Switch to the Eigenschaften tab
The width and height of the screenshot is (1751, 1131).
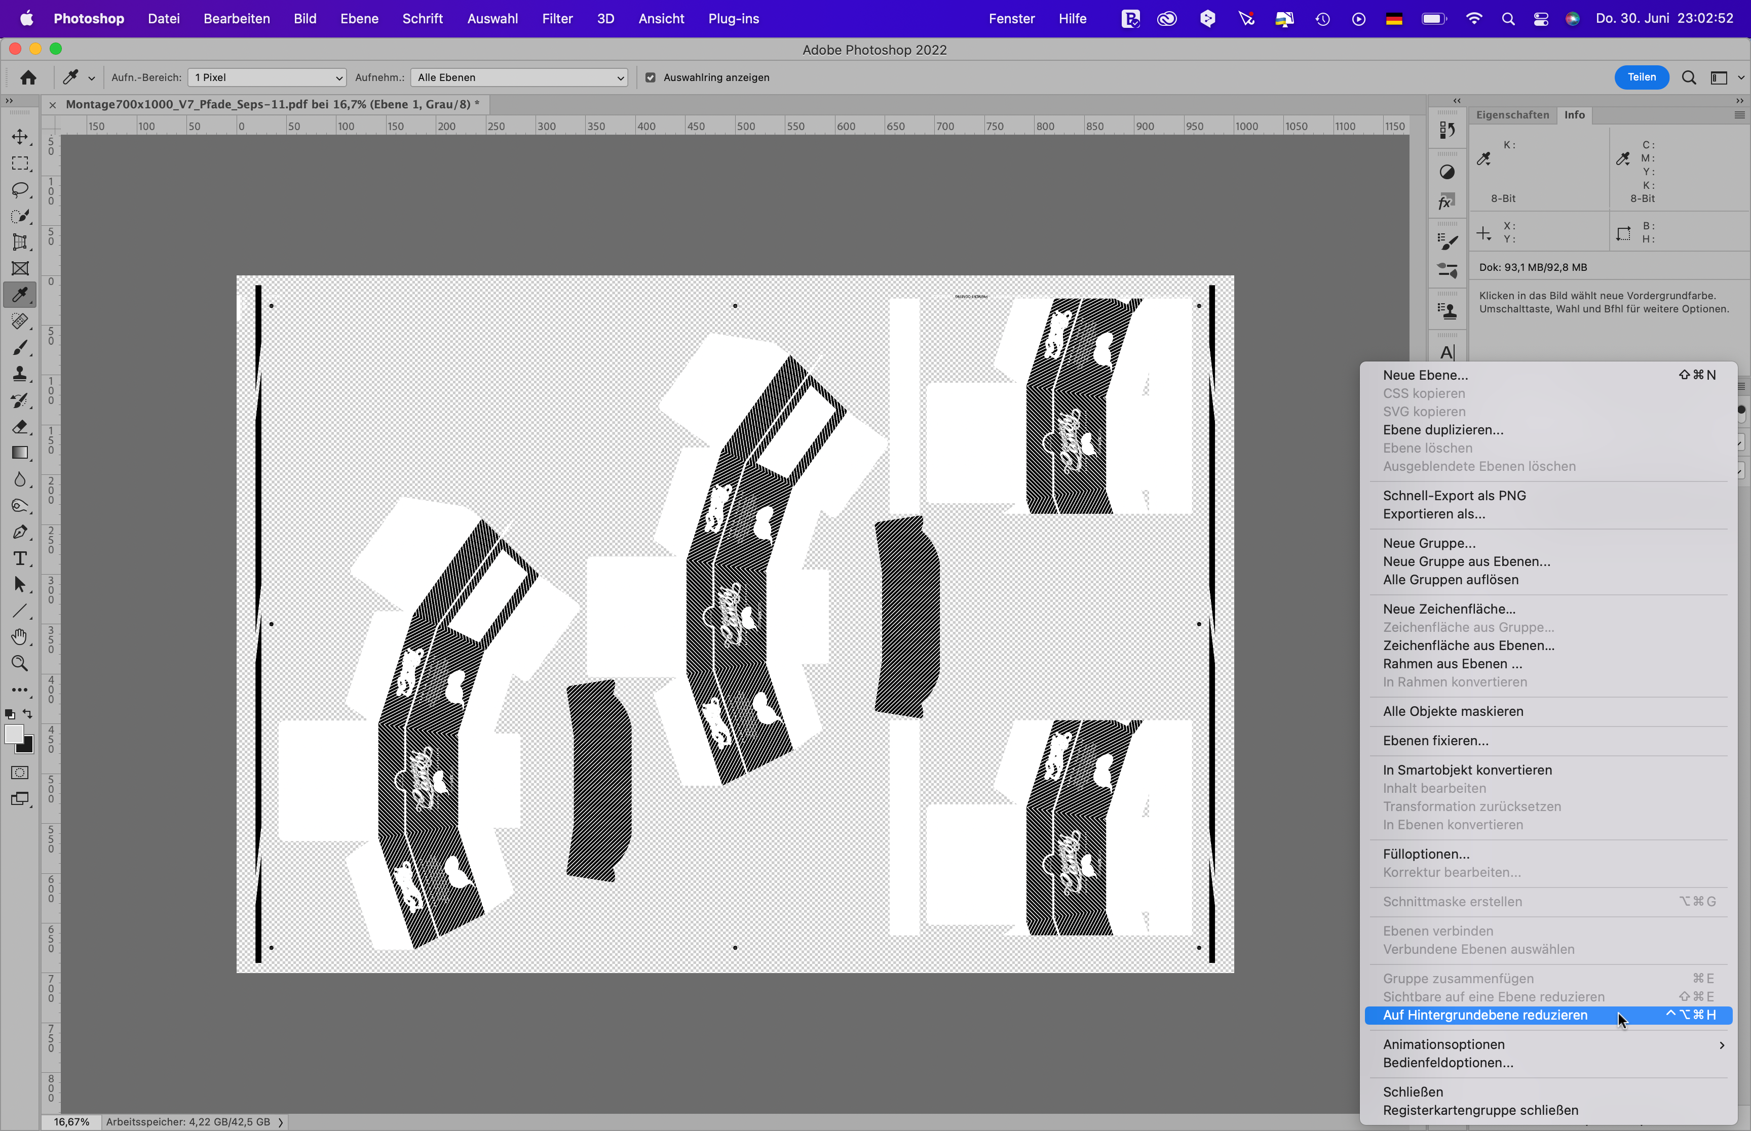pos(1512,114)
